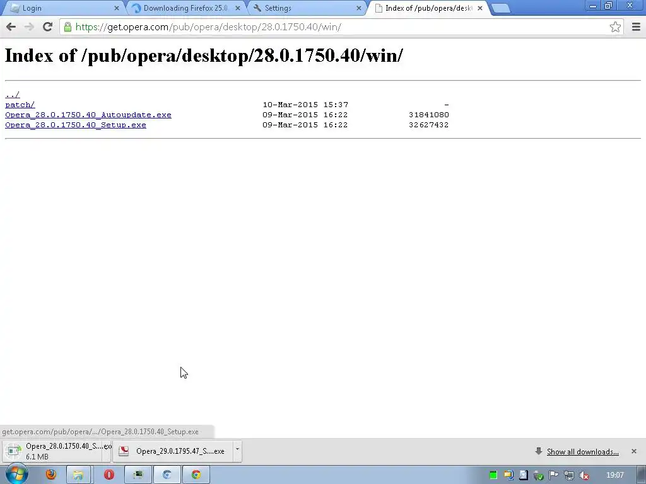Reload the current page
The width and height of the screenshot is (646, 484).
[47, 27]
